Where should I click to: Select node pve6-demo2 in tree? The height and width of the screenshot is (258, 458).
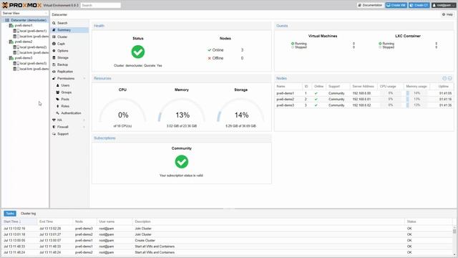(x=24, y=42)
